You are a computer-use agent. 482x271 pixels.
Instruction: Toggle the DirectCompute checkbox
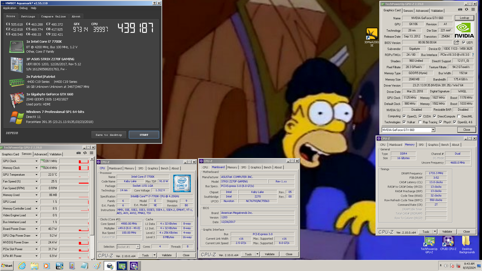[435, 116]
